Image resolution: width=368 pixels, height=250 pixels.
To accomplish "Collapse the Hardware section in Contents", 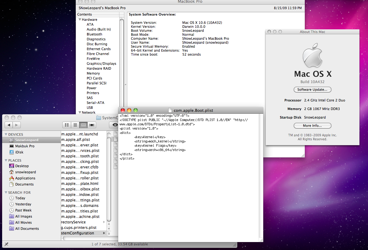I will tap(80, 20).
